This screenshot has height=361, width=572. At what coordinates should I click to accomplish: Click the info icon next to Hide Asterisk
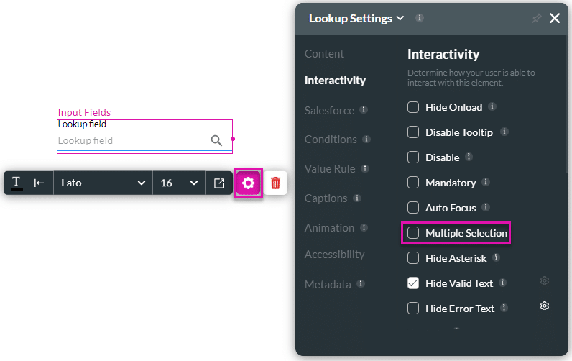[496, 257]
